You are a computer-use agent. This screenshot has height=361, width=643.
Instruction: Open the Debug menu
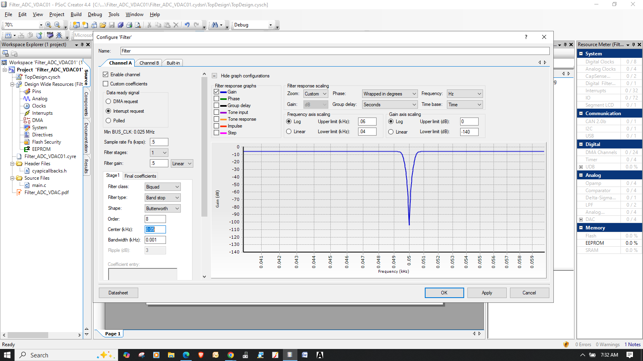[95, 14]
